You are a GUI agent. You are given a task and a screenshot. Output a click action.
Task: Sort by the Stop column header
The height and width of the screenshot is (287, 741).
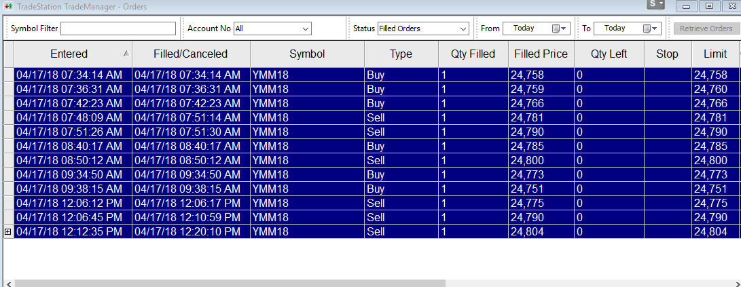point(668,54)
